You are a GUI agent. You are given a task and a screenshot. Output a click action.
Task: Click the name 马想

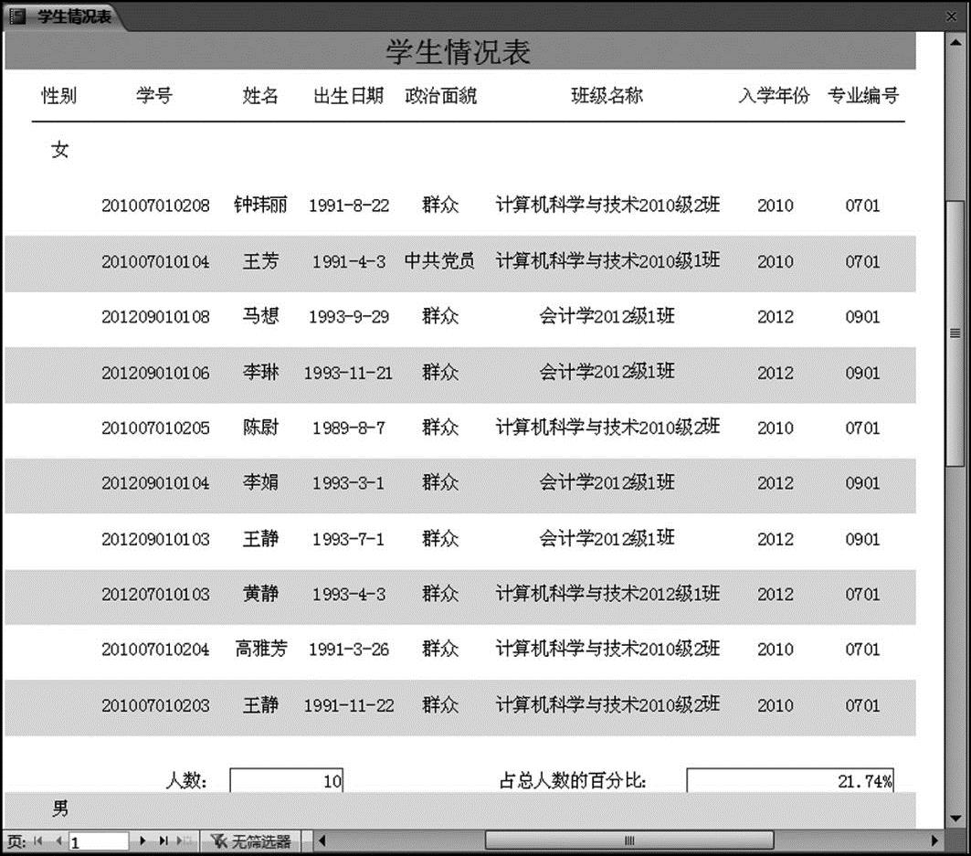[260, 316]
